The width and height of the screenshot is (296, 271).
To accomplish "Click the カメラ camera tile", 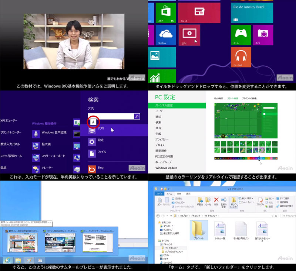I will click(x=263, y=35).
